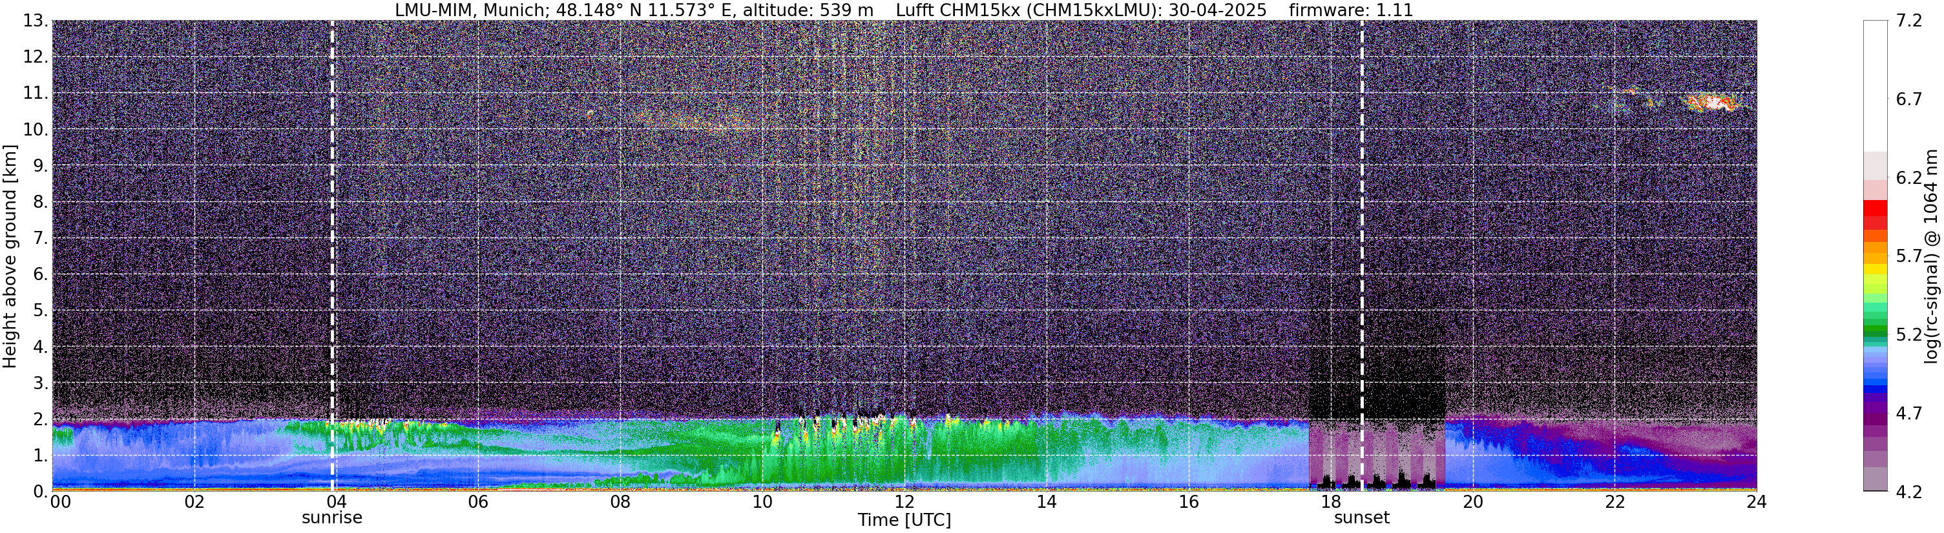Click the y-axis tick label '0.'

point(41,492)
